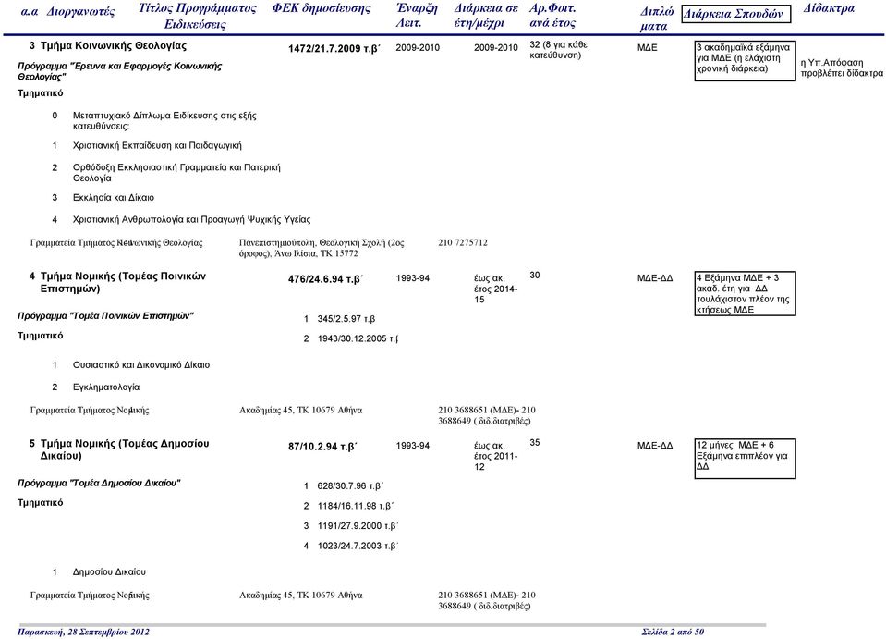Select FEK number '476/24.6.94 τ.β΄'
Screen dimensions: 886x639
click(x=325, y=279)
